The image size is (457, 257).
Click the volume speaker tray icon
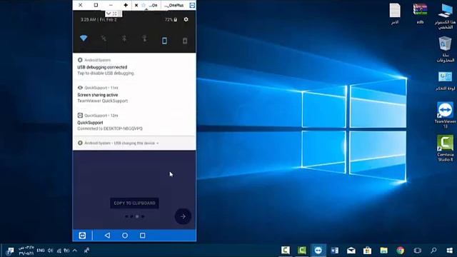pos(51,251)
